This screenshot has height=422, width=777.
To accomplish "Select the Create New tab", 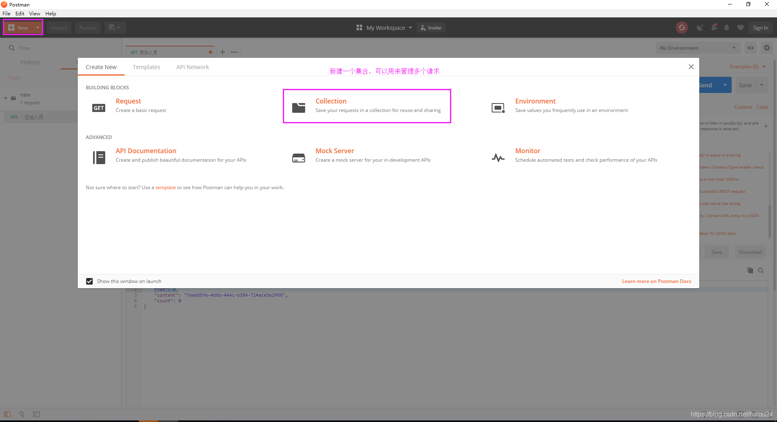I will click(x=101, y=67).
